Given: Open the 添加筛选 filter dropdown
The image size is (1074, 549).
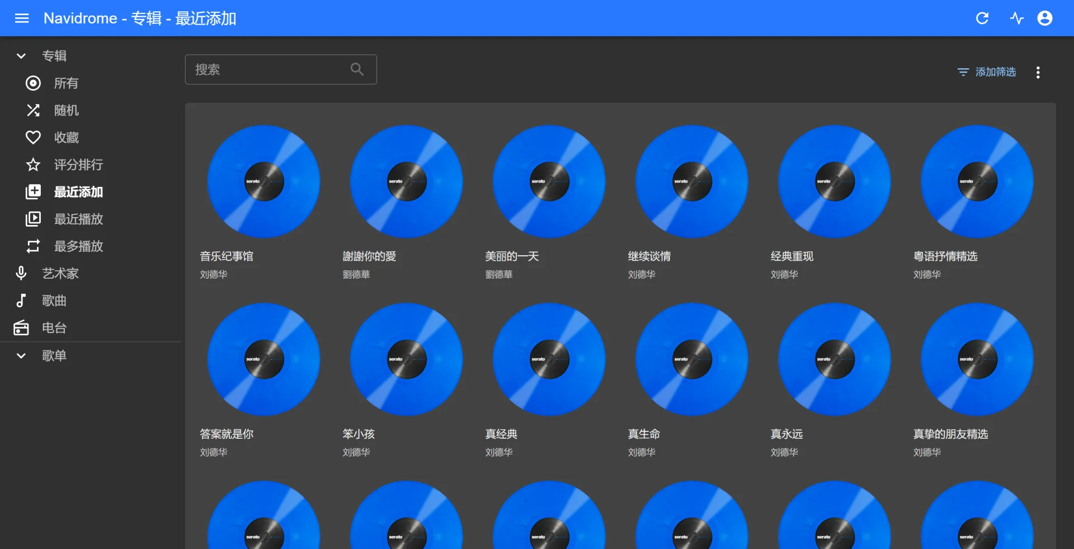Looking at the screenshot, I should (987, 72).
